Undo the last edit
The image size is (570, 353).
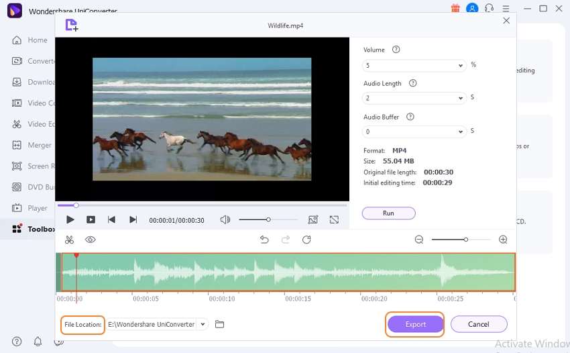pos(264,240)
